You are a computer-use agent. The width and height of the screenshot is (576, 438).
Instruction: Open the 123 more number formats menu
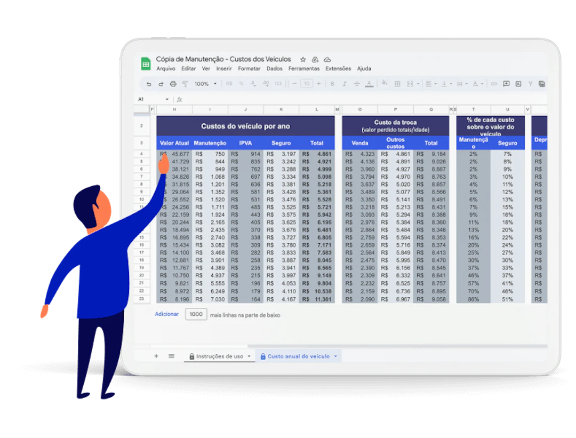[x=278, y=84]
